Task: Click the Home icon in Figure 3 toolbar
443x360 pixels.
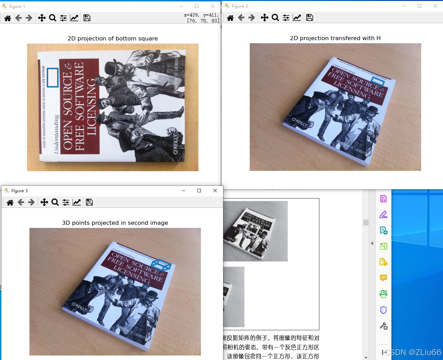Action: click(x=10, y=202)
